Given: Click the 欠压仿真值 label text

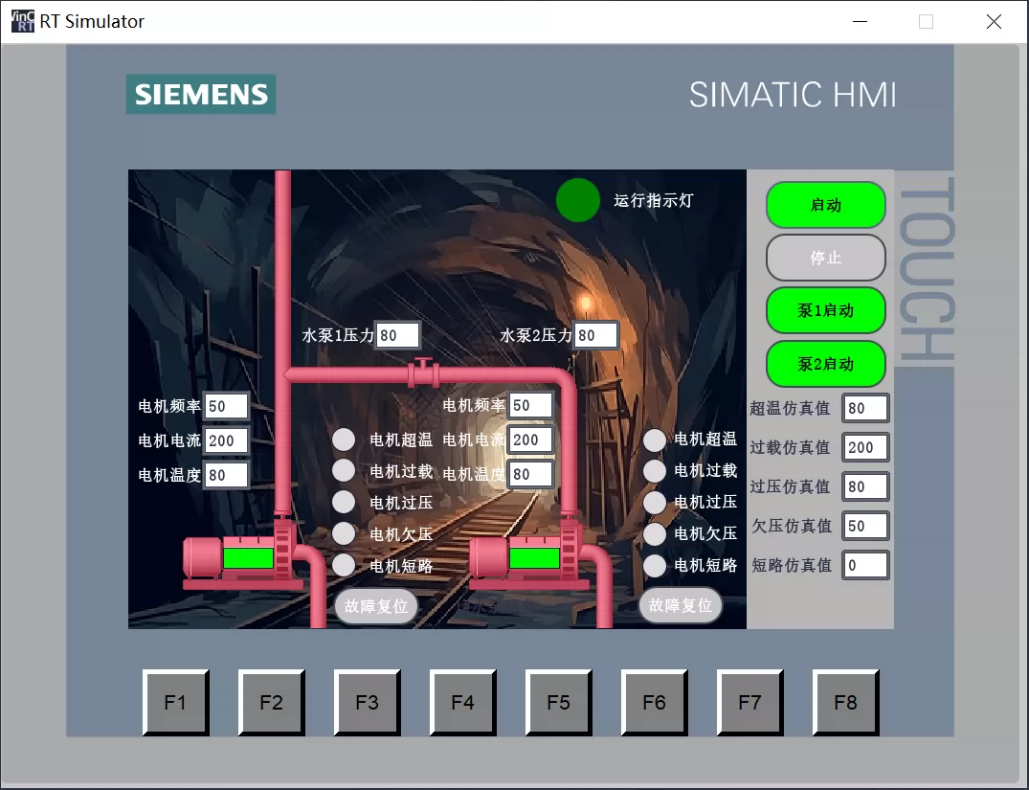Looking at the screenshot, I should click(x=792, y=526).
